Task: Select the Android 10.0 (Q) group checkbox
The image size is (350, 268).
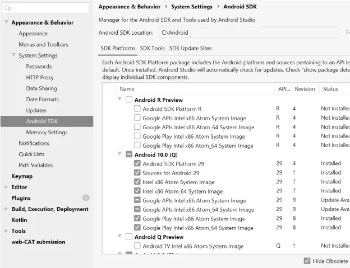Action: coord(129,154)
